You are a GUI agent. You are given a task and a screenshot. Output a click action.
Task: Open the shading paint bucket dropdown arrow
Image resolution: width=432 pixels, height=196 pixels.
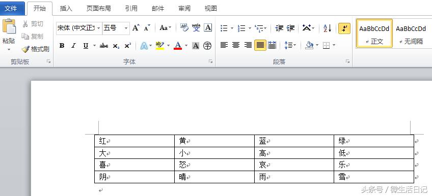[317, 45]
